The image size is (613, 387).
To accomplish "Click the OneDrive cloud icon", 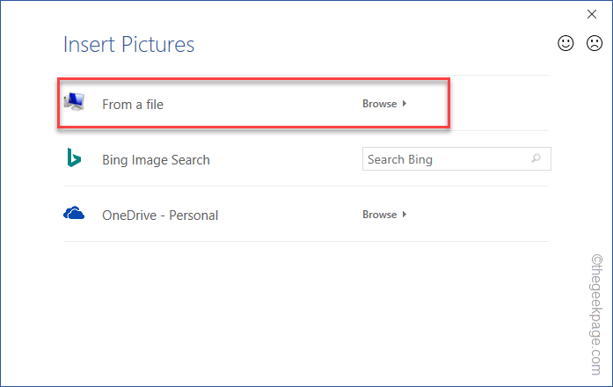I will [74, 214].
